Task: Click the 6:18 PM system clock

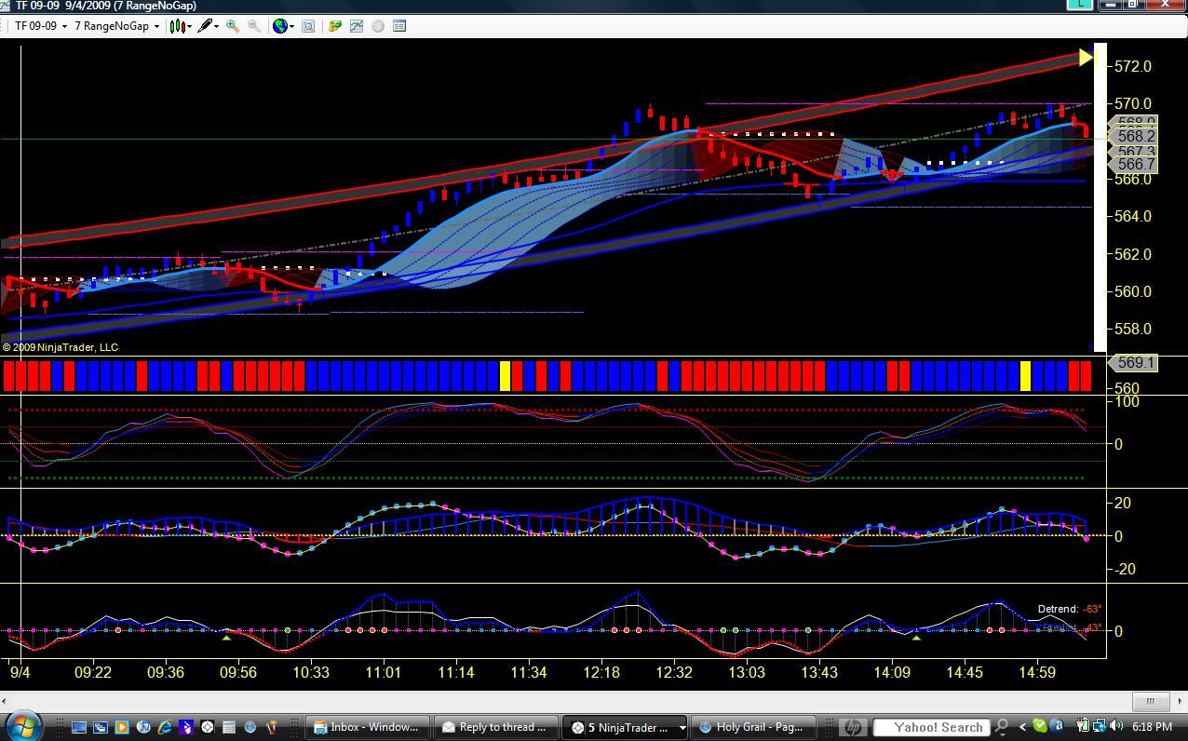Action: (1152, 726)
